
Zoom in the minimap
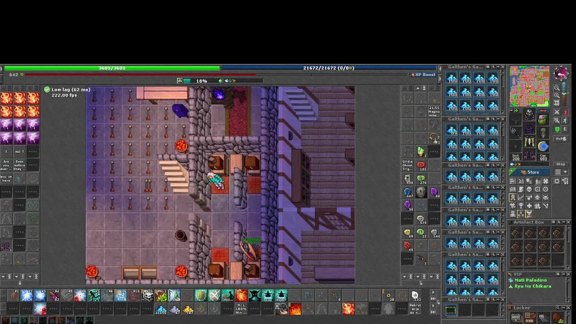[x=557, y=95]
